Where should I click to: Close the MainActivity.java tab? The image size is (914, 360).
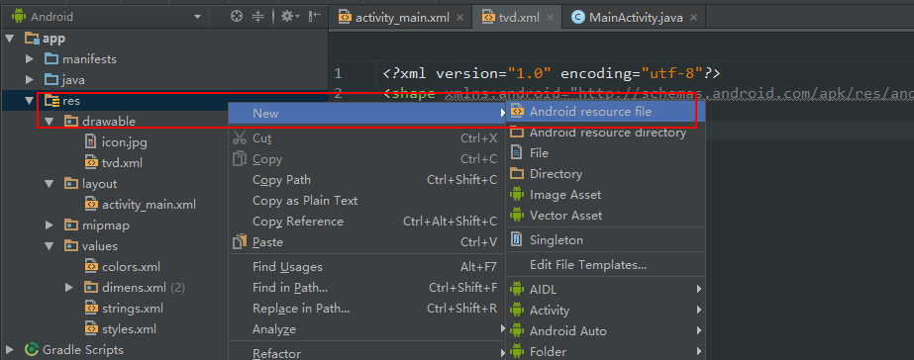pyautogui.click(x=693, y=18)
